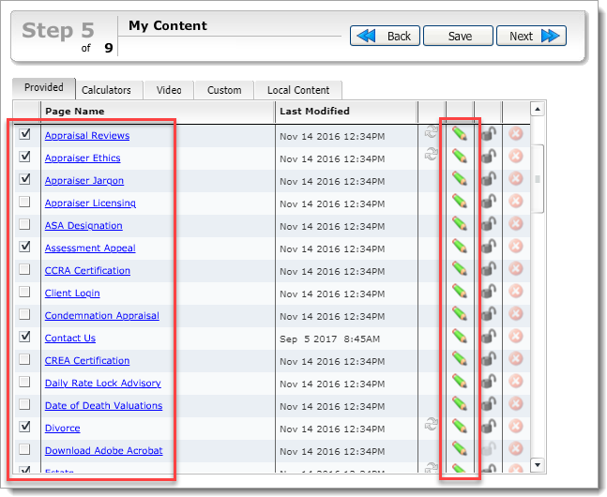Image resolution: width=607 pixels, height=497 pixels.
Task: Open the Daily Rate Lock Advisory link
Action: click(x=102, y=384)
